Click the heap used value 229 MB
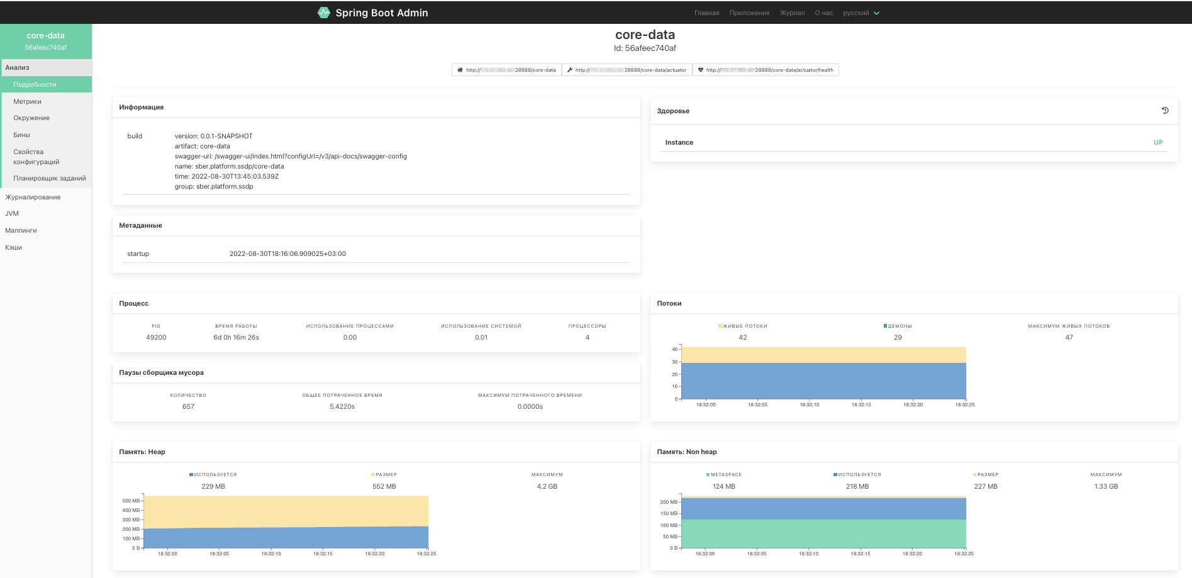 click(213, 487)
